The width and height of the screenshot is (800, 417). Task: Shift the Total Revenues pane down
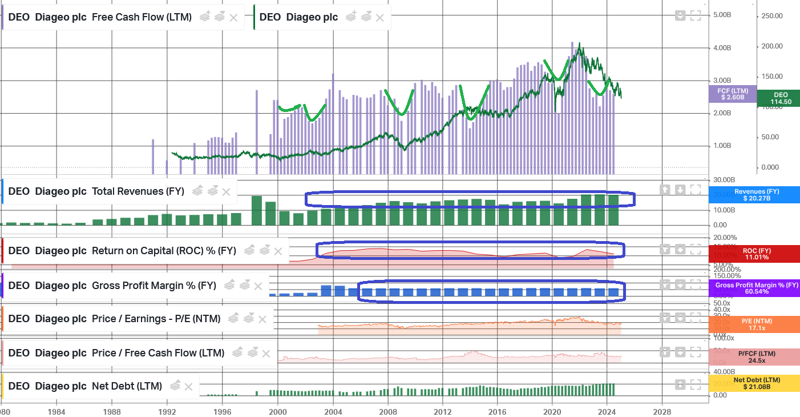680,190
